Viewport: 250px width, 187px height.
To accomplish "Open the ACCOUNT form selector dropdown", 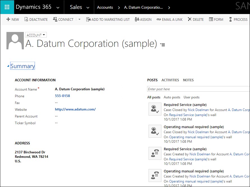I will [36, 35].
